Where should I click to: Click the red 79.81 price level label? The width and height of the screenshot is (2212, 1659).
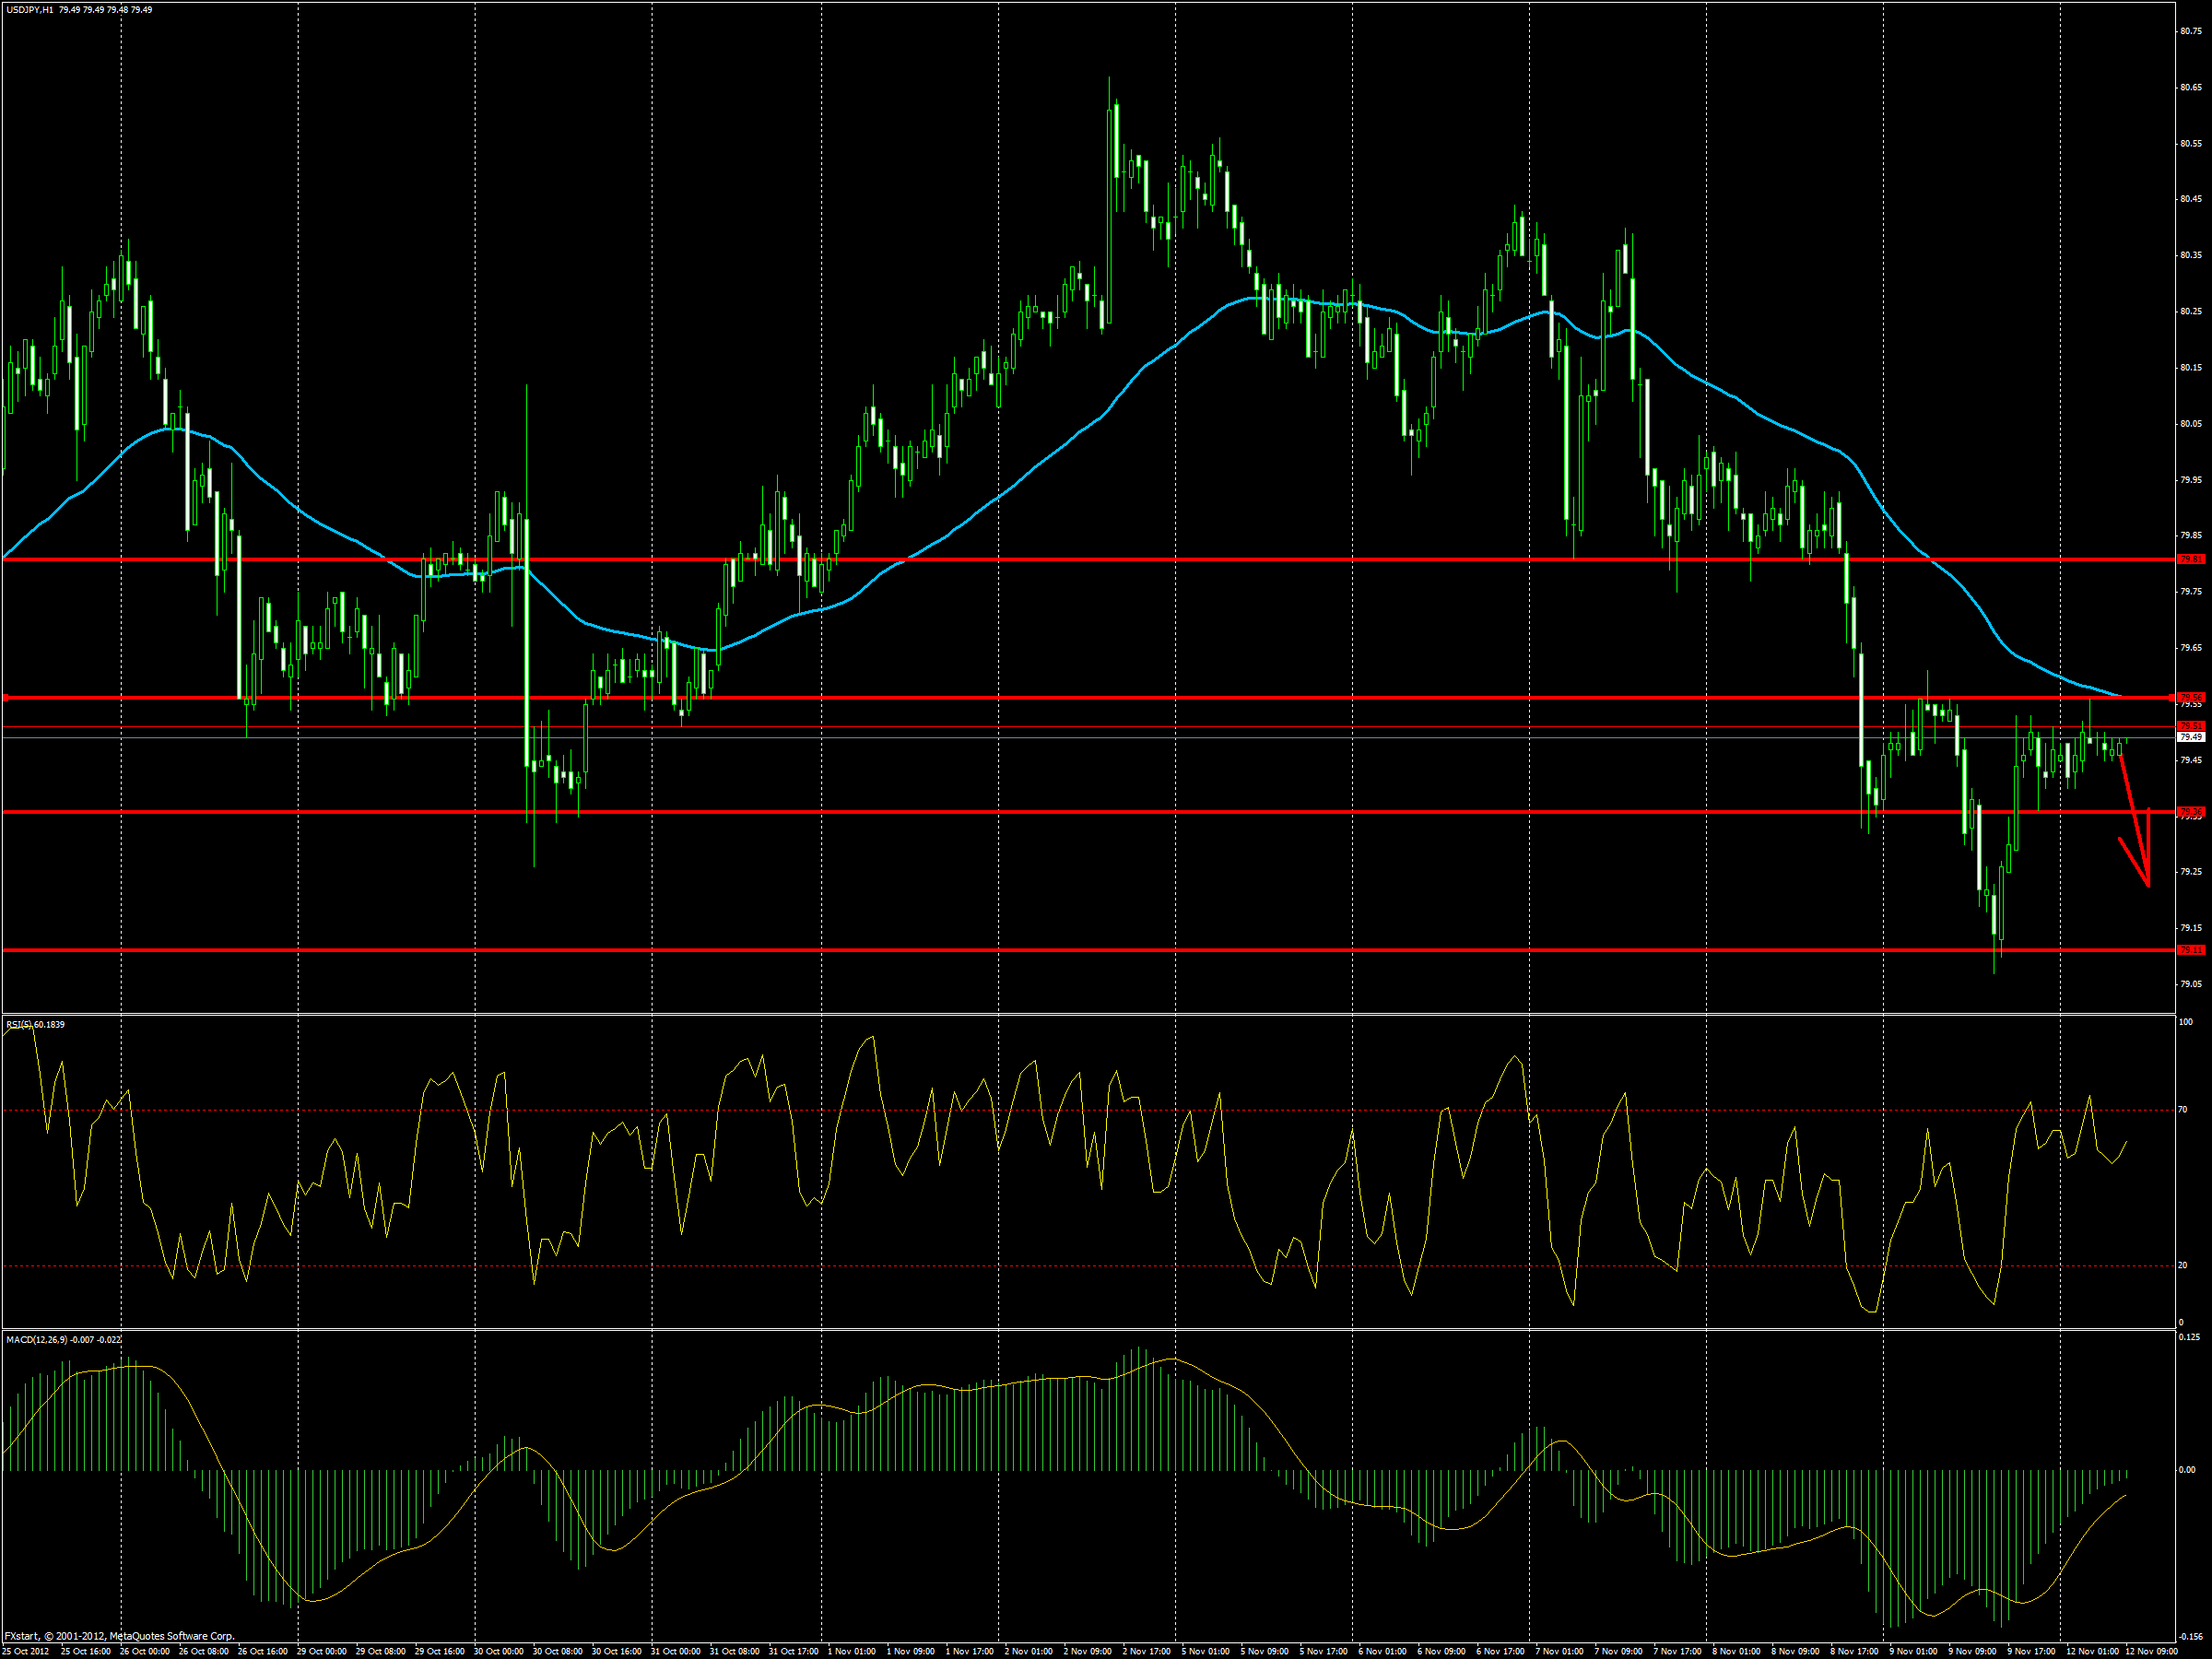tap(2190, 559)
